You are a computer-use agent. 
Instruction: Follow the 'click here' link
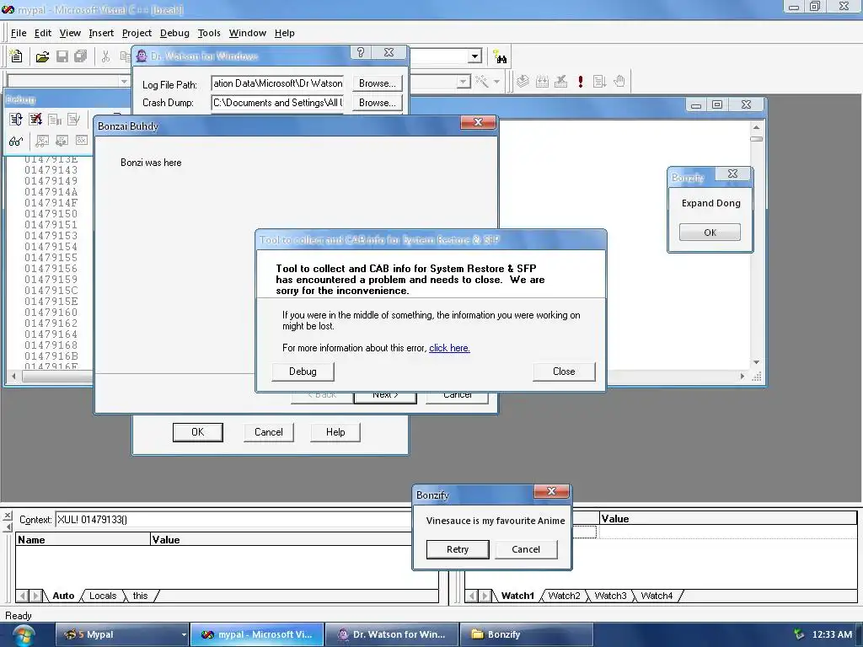coord(449,348)
